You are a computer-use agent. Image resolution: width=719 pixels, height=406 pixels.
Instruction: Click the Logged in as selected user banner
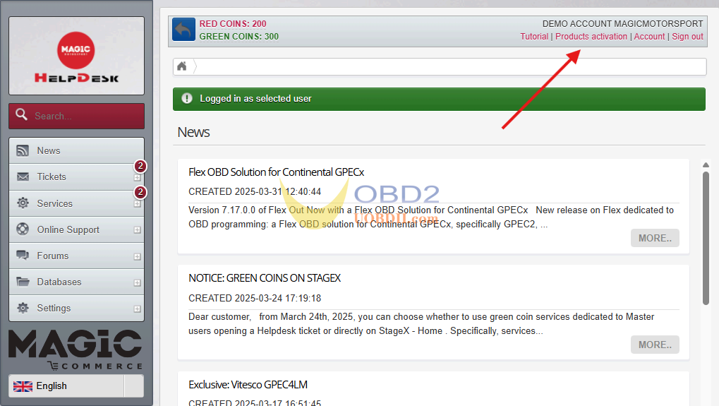click(439, 99)
